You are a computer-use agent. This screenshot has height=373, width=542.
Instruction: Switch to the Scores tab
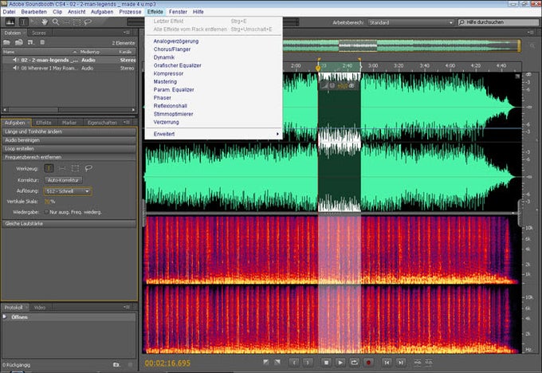click(39, 33)
